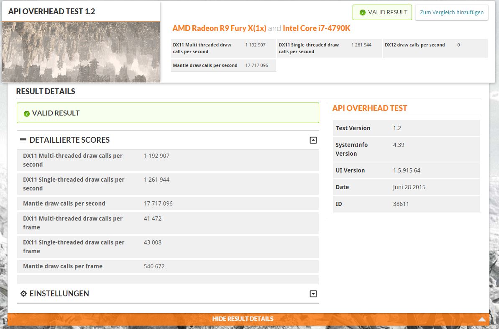Select the value 1 261 944 in the detailed scores table

(156, 180)
